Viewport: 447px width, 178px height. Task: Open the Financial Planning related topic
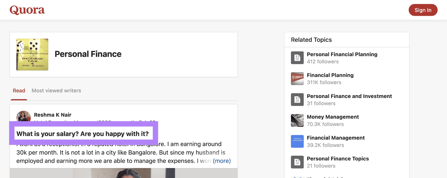330,75
